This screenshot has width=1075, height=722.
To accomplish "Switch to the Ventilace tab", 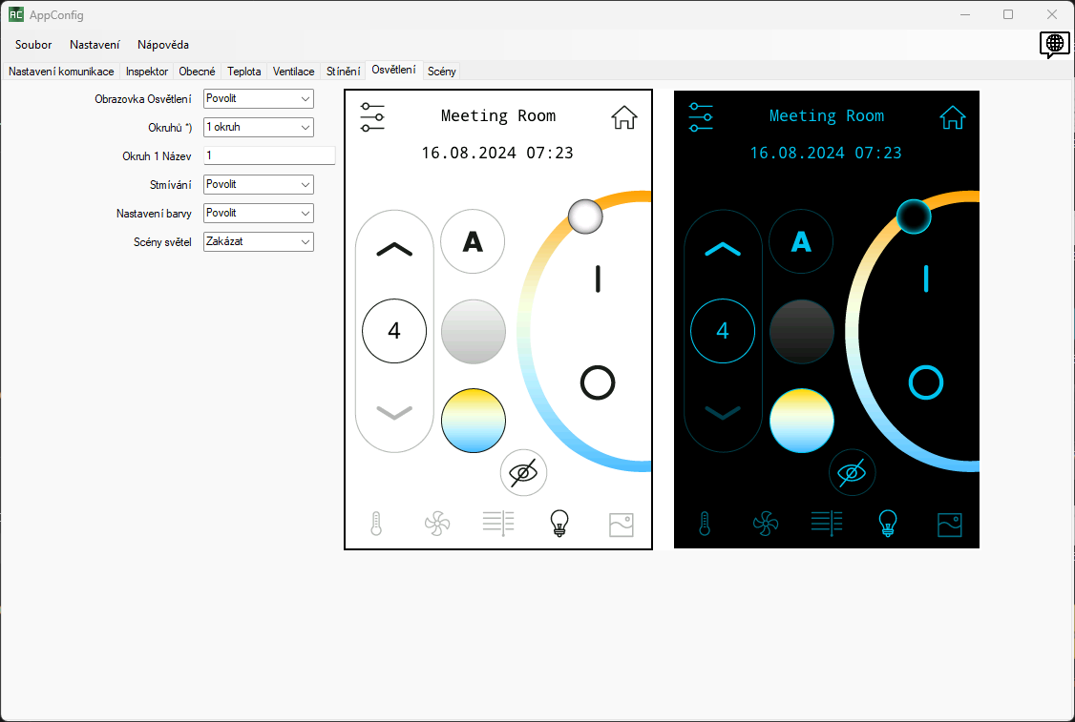I will coord(293,72).
